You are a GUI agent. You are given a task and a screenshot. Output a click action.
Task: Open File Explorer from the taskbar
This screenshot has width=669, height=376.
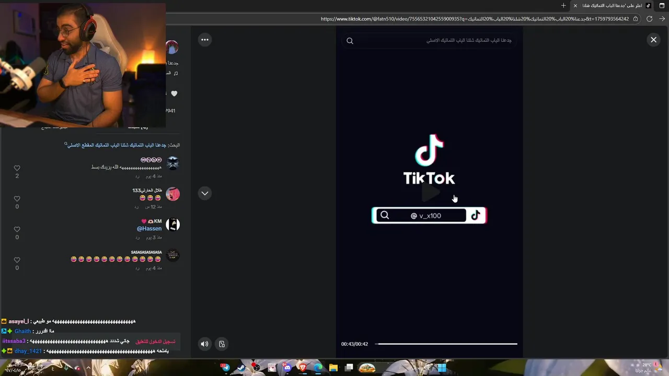tap(333, 368)
